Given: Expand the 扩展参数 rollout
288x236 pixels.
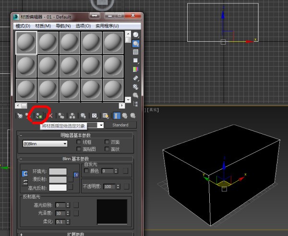Looking at the screenshot, I should point(74,234).
